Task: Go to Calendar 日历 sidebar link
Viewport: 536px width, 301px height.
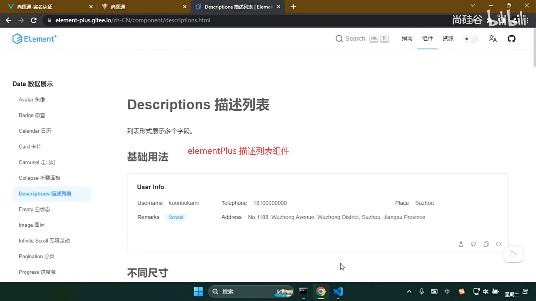Action: point(35,131)
